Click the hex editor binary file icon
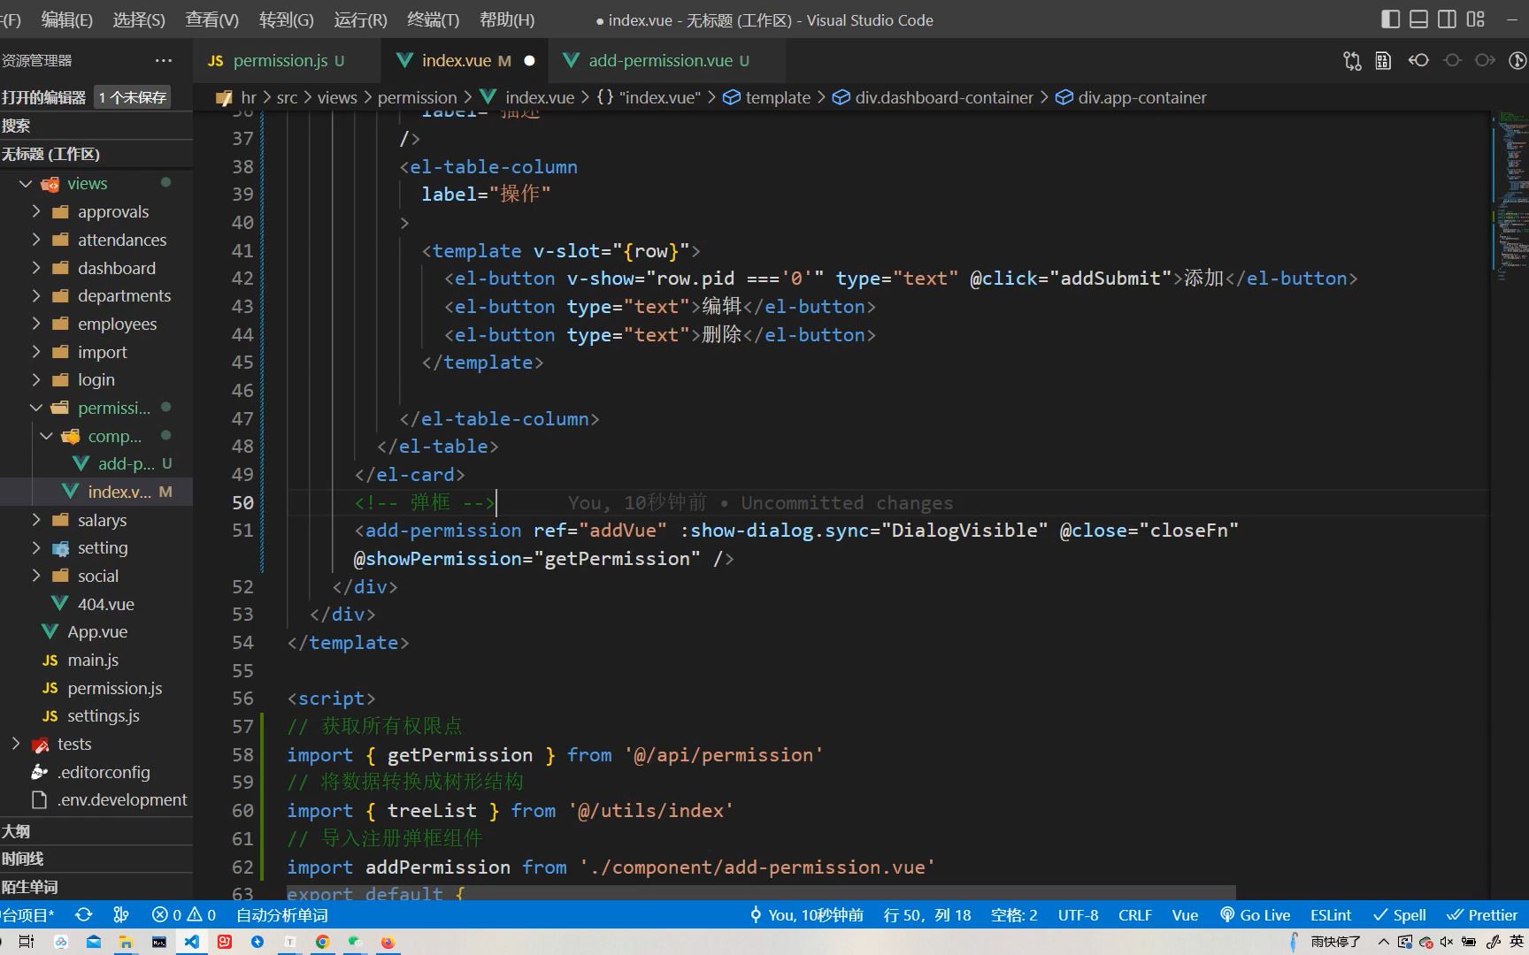 [1383, 60]
